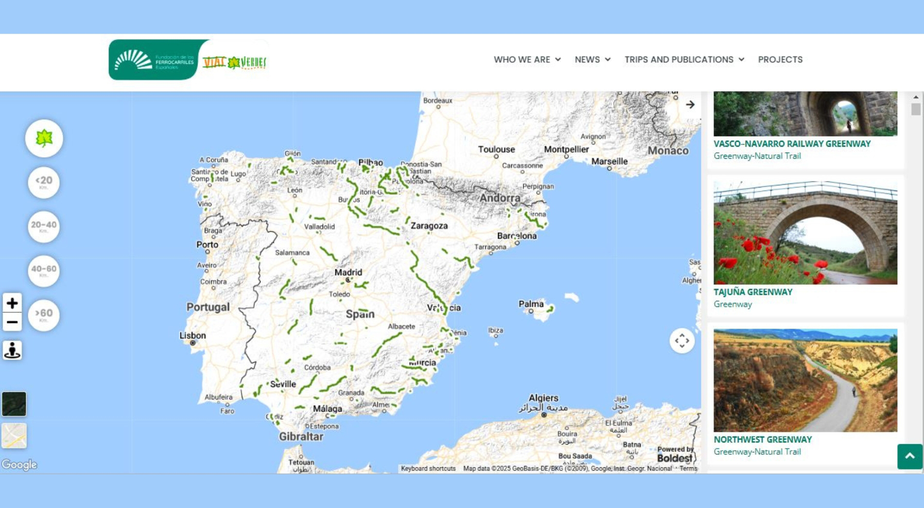The width and height of the screenshot is (924, 508).
Task: Toggle the under 20 km route filter
Action: tap(44, 183)
